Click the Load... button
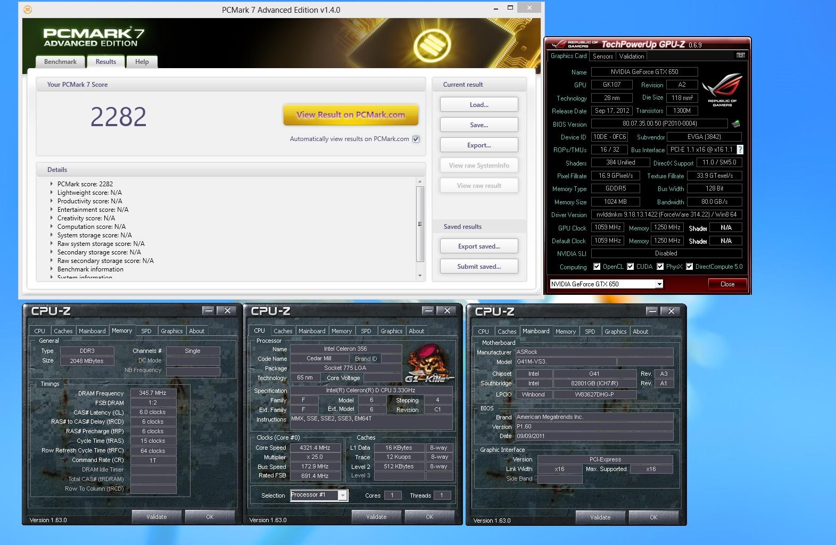This screenshot has width=836, height=545. [479, 105]
